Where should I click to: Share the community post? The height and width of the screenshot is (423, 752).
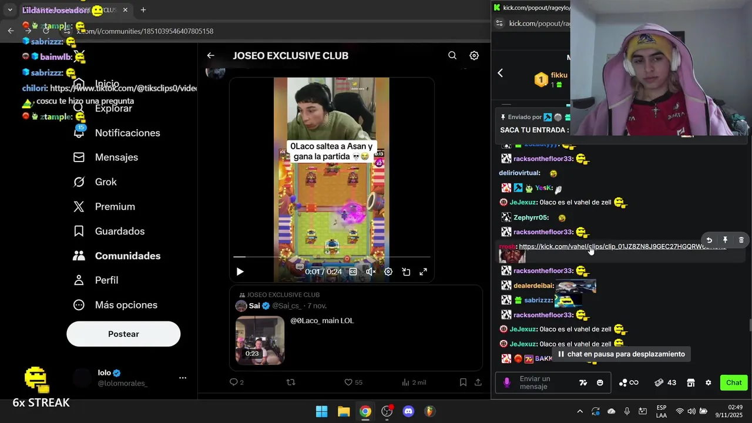tap(478, 382)
